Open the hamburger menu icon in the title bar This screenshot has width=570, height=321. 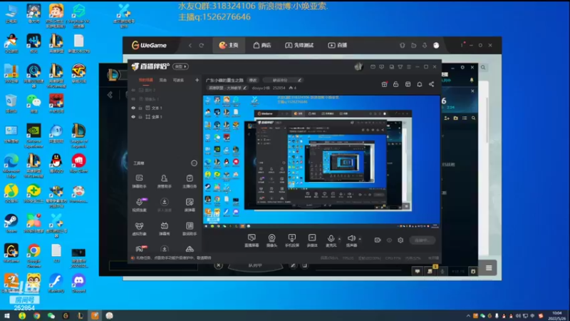(x=409, y=67)
